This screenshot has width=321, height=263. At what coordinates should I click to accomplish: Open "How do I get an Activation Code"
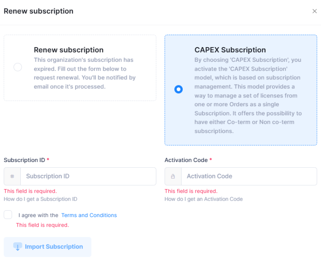tap(203, 199)
